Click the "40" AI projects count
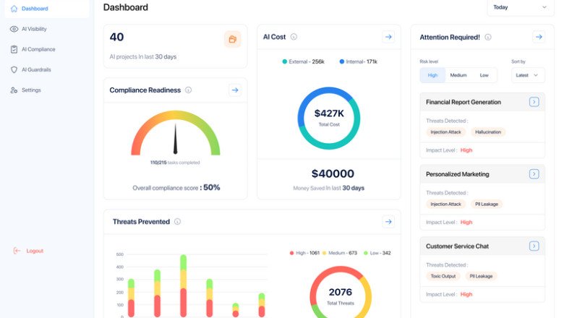564x318 pixels. (116, 37)
